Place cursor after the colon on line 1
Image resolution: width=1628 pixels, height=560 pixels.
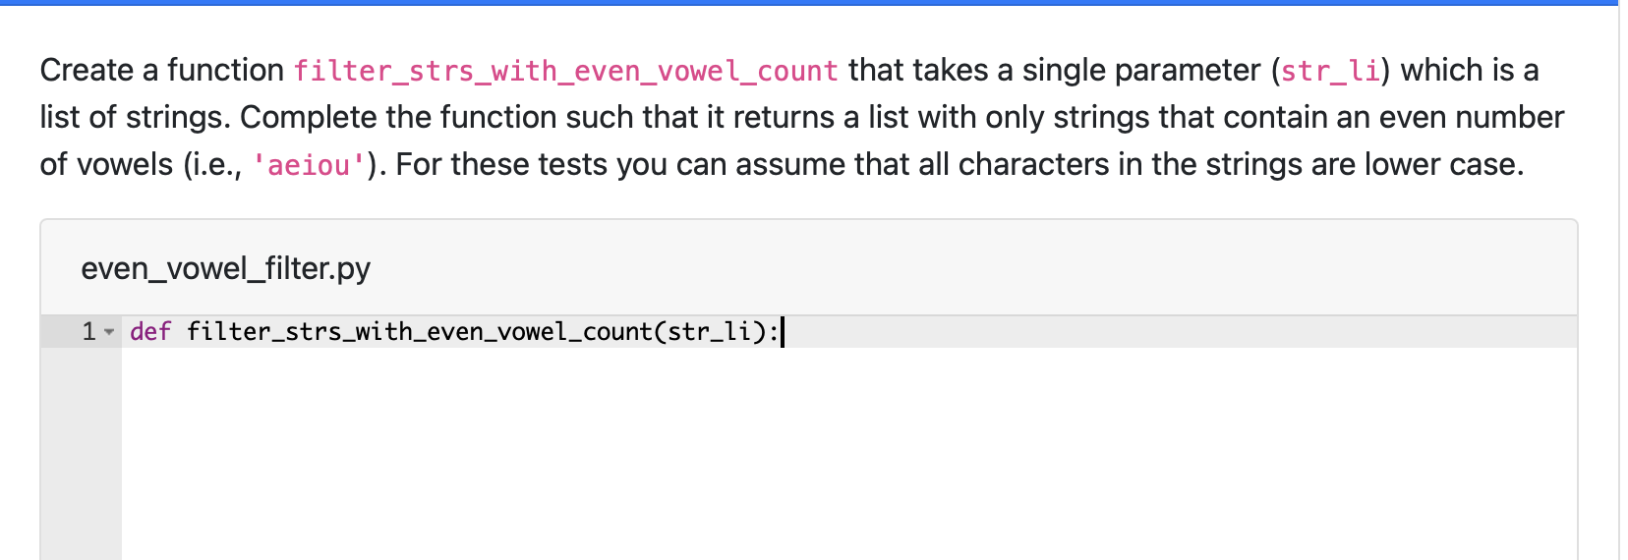pyautogui.click(x=781, y=332)
